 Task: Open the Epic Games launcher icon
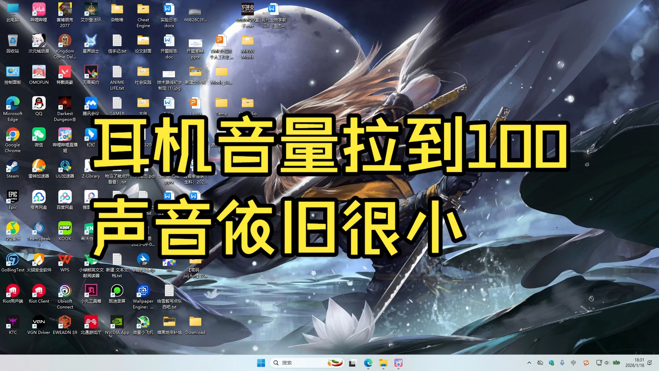click(x=13, y=200)
